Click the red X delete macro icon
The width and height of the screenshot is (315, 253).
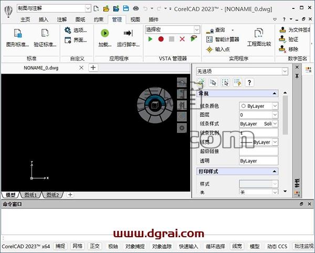click(x=182, y=39)
